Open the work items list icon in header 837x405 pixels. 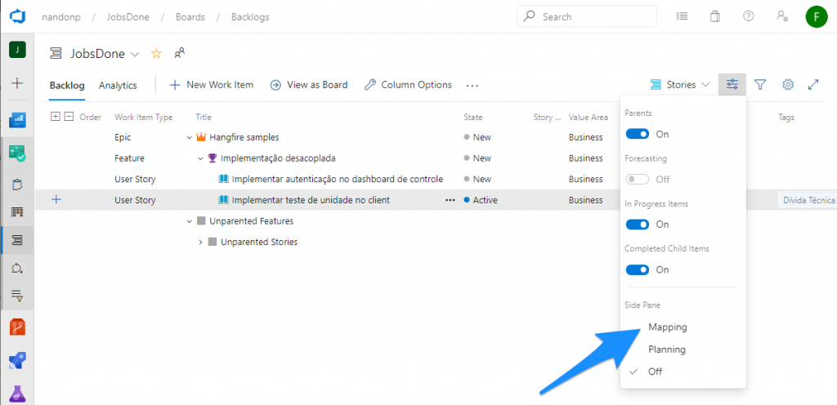(682, 16)
